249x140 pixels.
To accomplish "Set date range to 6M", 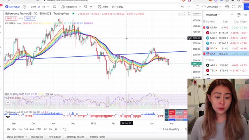I will pos(32,129).
